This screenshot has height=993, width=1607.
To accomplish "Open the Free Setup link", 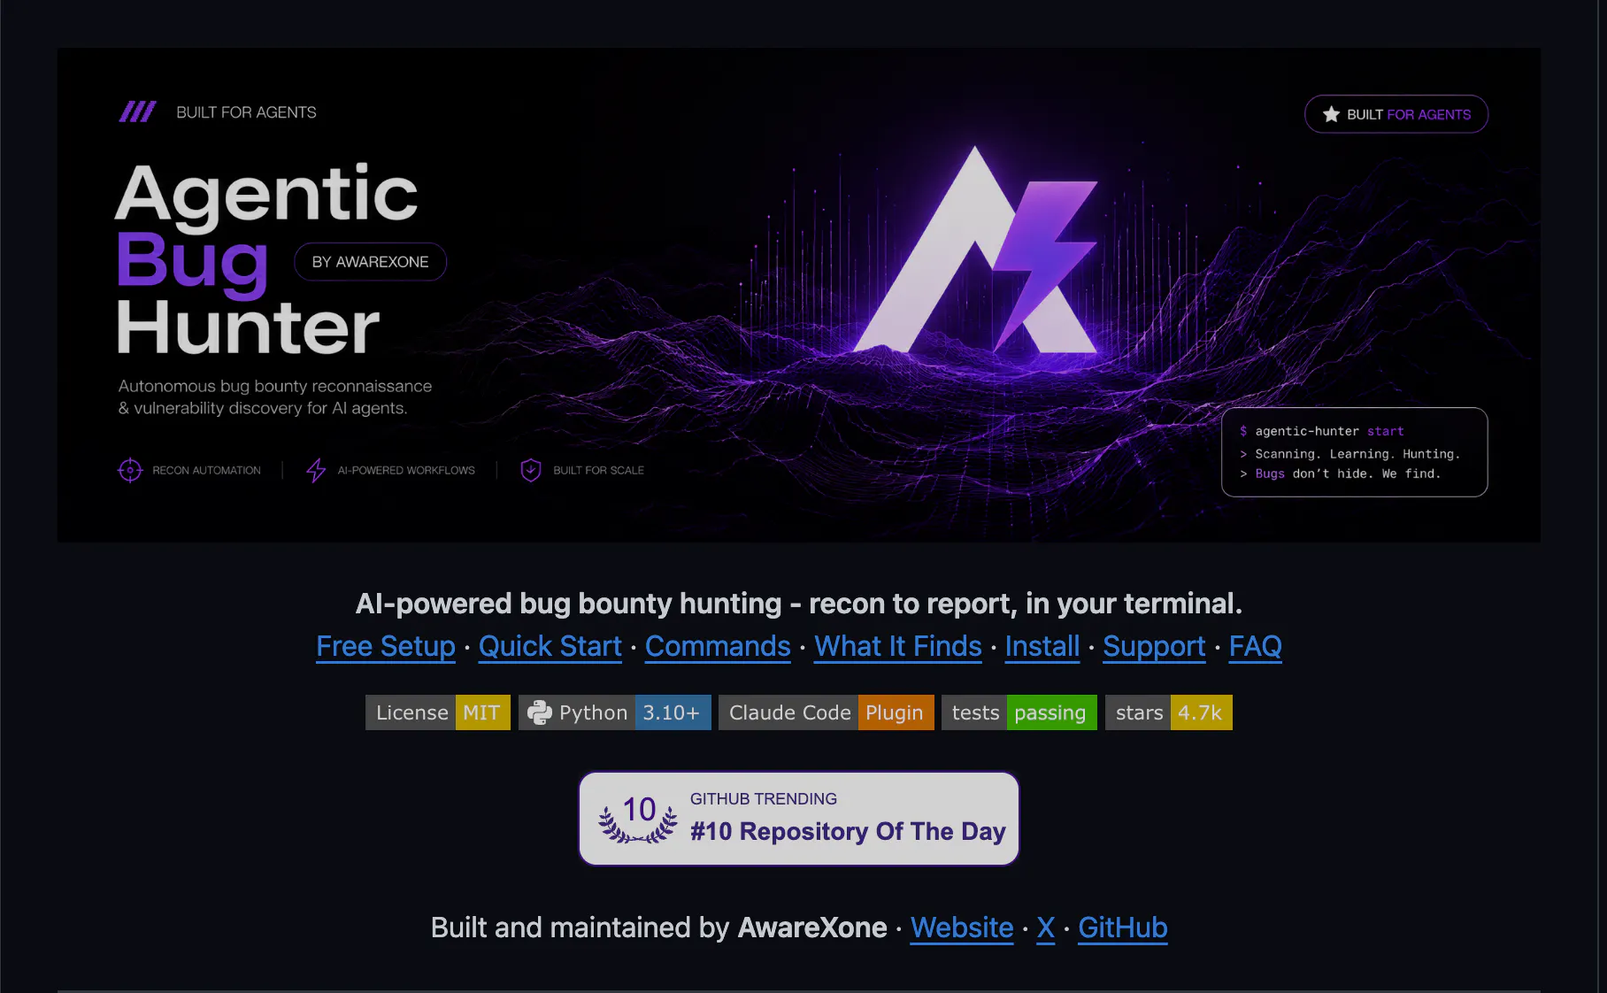I will [x=386, y=646].
